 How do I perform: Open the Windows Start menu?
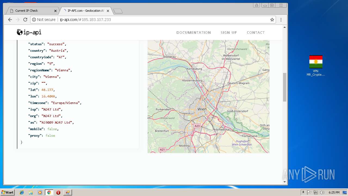point(7,192)
